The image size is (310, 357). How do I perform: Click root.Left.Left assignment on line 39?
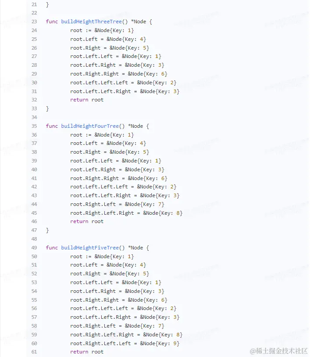pos(116,161)
